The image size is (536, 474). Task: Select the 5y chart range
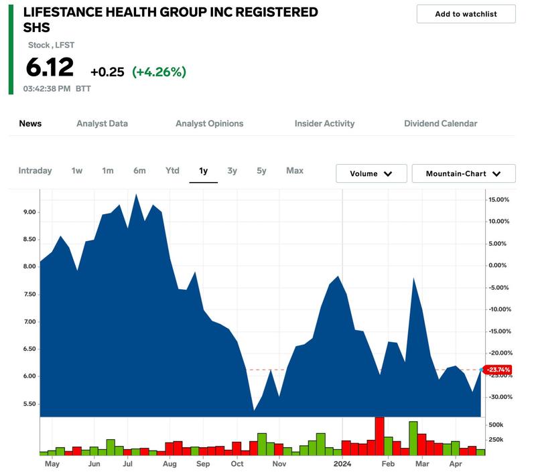click(261, 171)
